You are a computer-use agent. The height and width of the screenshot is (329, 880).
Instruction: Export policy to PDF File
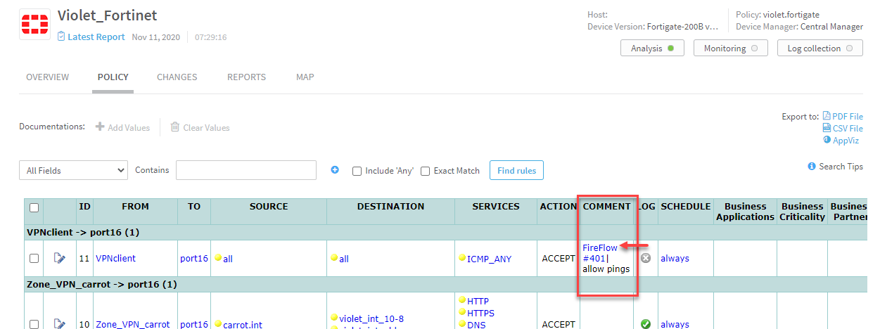click(x=842, y=117)
